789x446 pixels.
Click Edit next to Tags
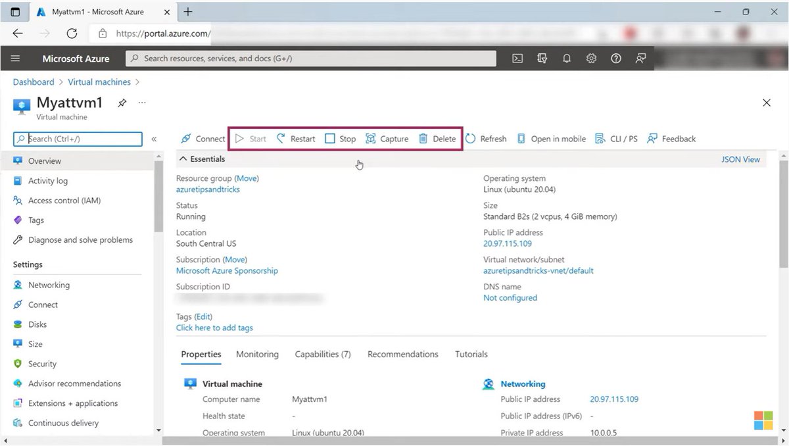pyautogui.click(x=203, y=317)
